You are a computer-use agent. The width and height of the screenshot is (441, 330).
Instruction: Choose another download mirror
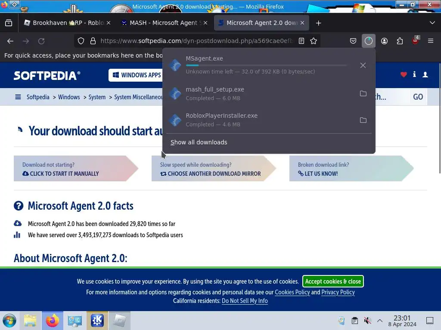coord(214,168)
